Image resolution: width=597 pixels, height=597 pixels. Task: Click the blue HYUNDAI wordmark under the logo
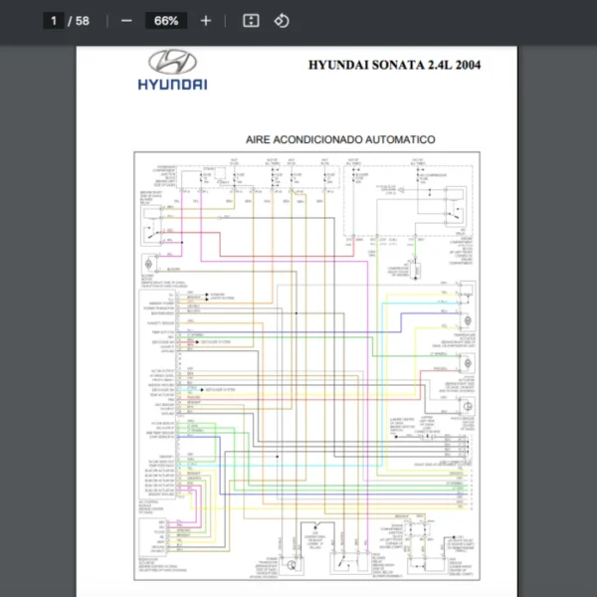click(172, 85)
